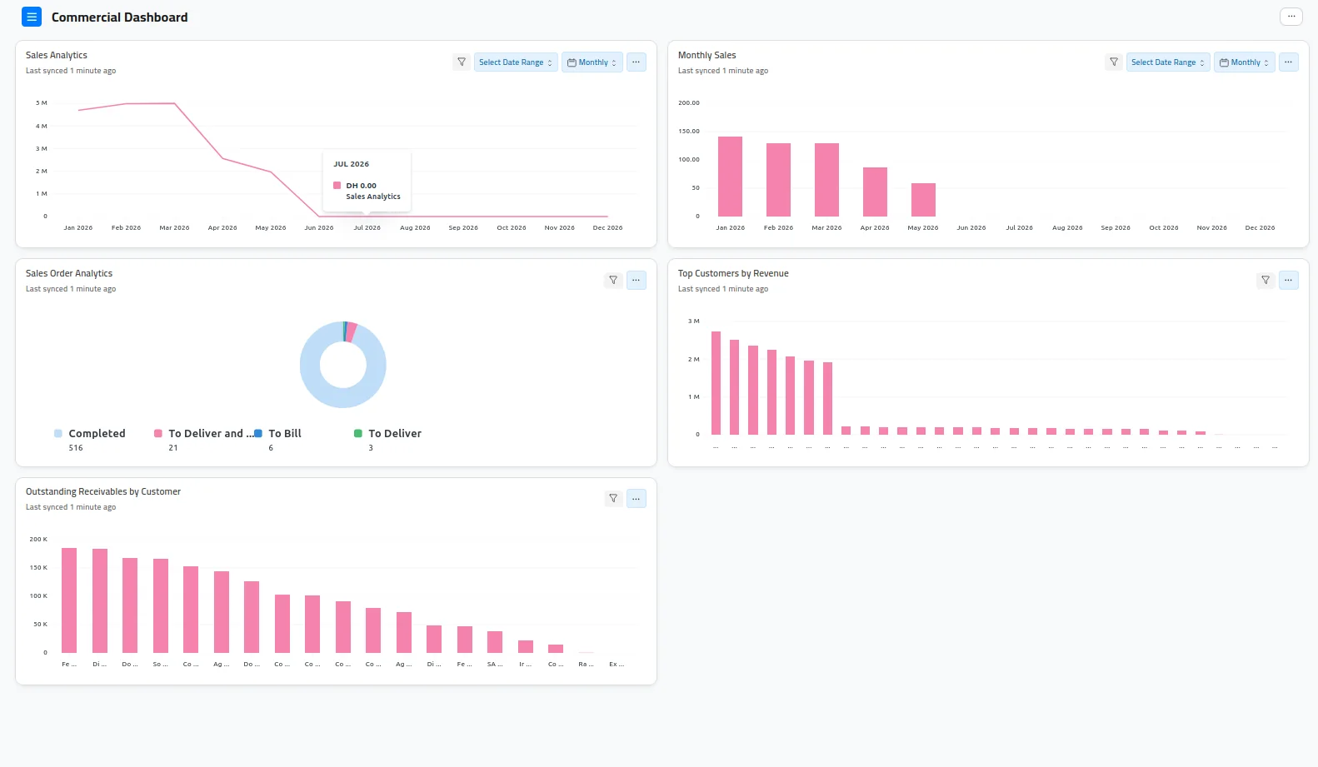Click Last synced text under Top Customers by Revenue

(723, 289)
